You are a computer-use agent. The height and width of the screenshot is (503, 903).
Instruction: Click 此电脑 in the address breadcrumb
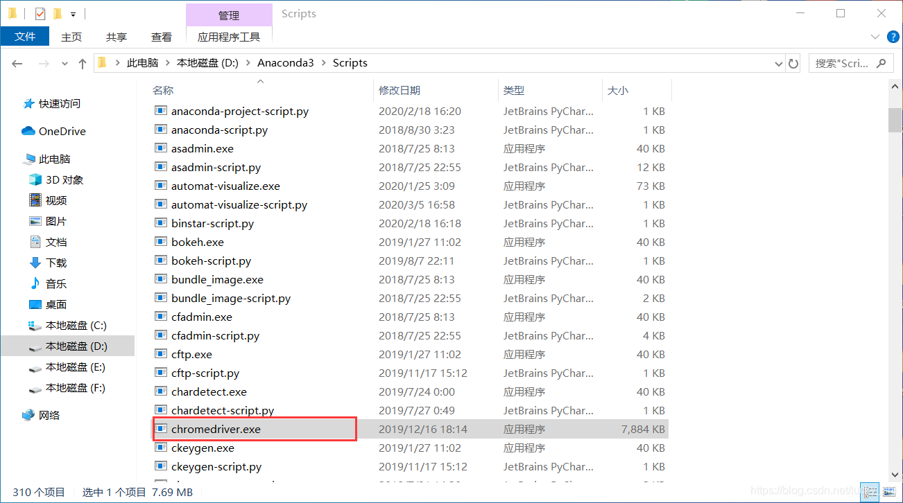(x=142, y=63)
